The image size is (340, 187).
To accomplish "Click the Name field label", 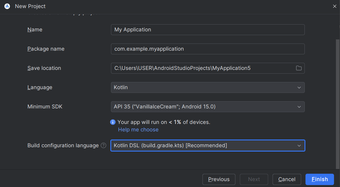I will pyautogui.click(x=35, y=30).
